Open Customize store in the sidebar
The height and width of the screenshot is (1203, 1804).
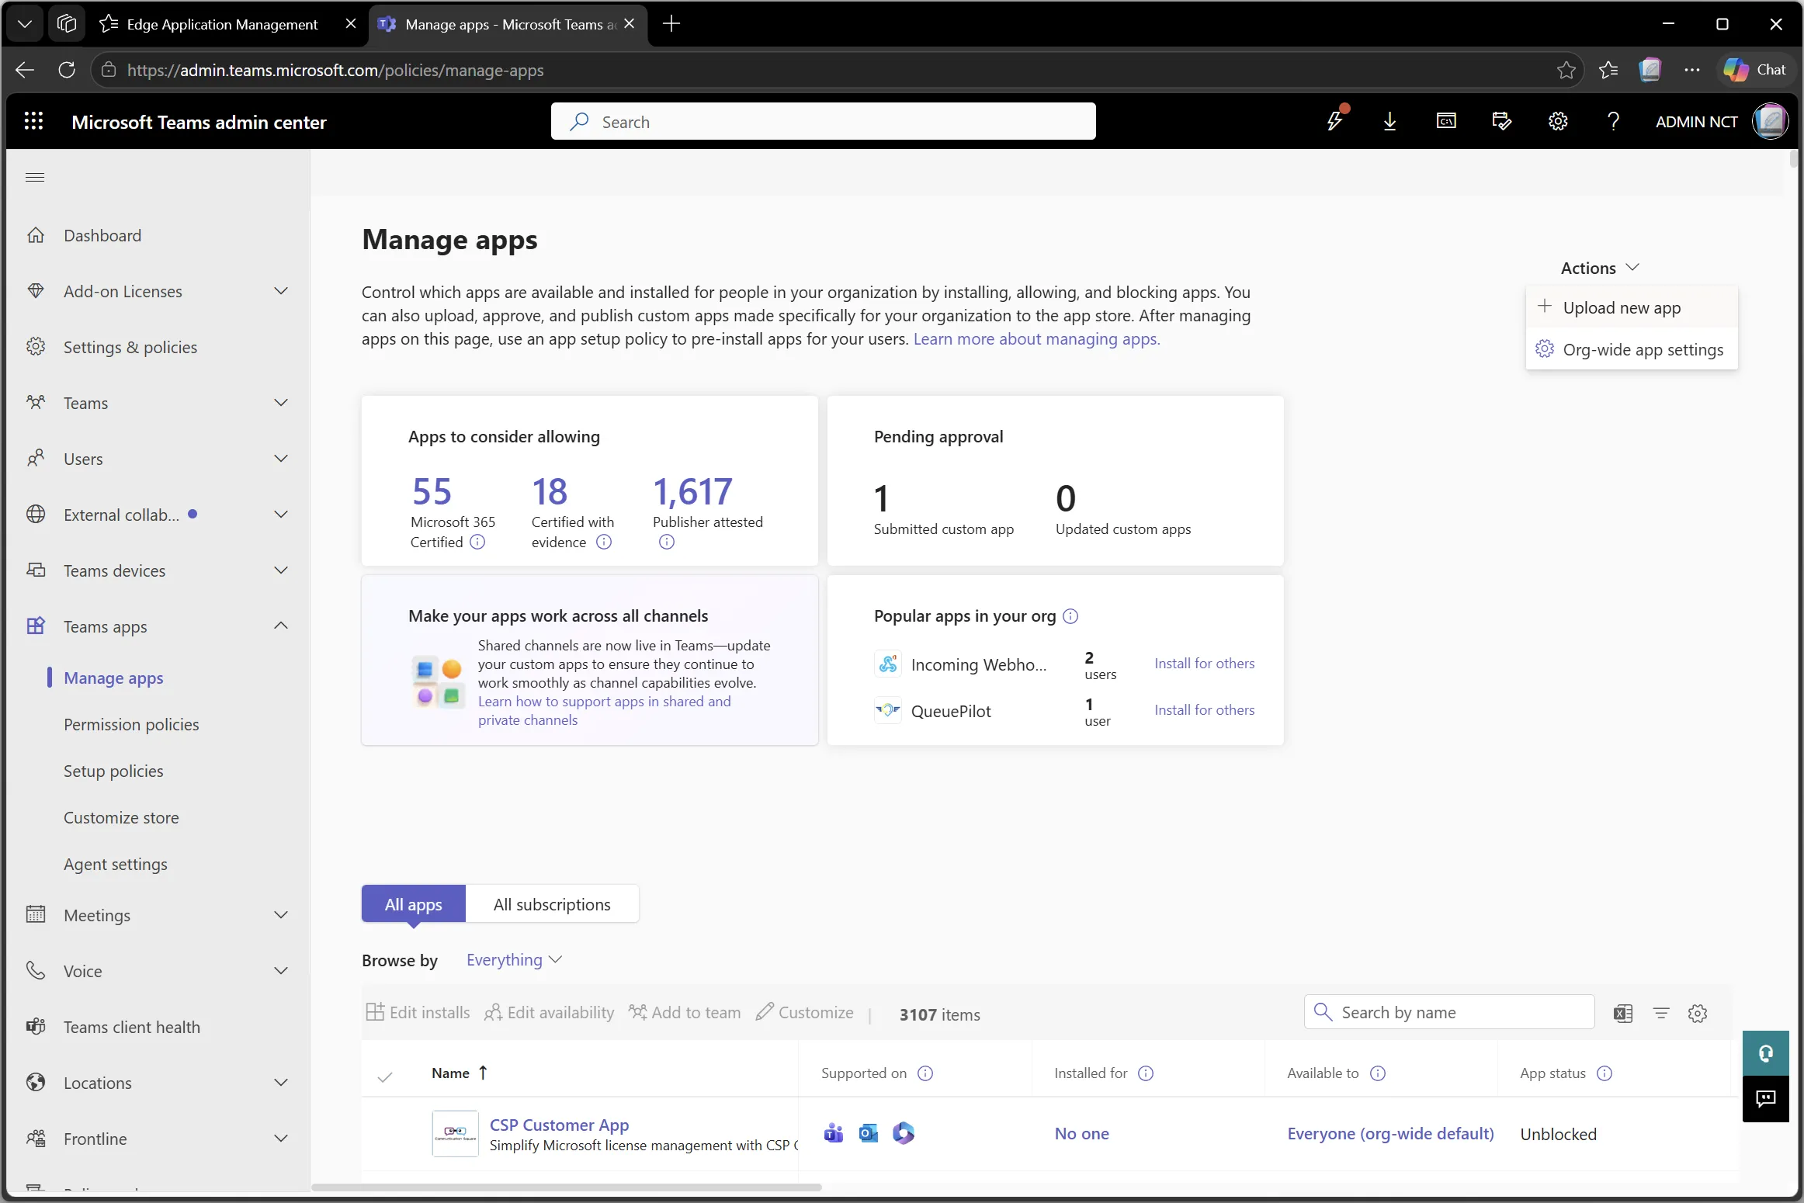tap(121, 817)
